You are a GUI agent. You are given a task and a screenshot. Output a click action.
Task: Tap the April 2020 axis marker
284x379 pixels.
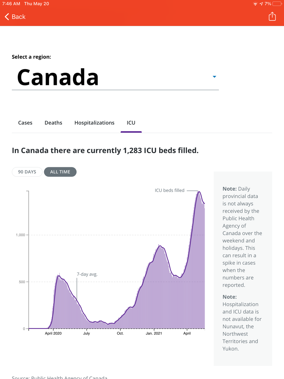pyautogui.click(x=53, y=333)
